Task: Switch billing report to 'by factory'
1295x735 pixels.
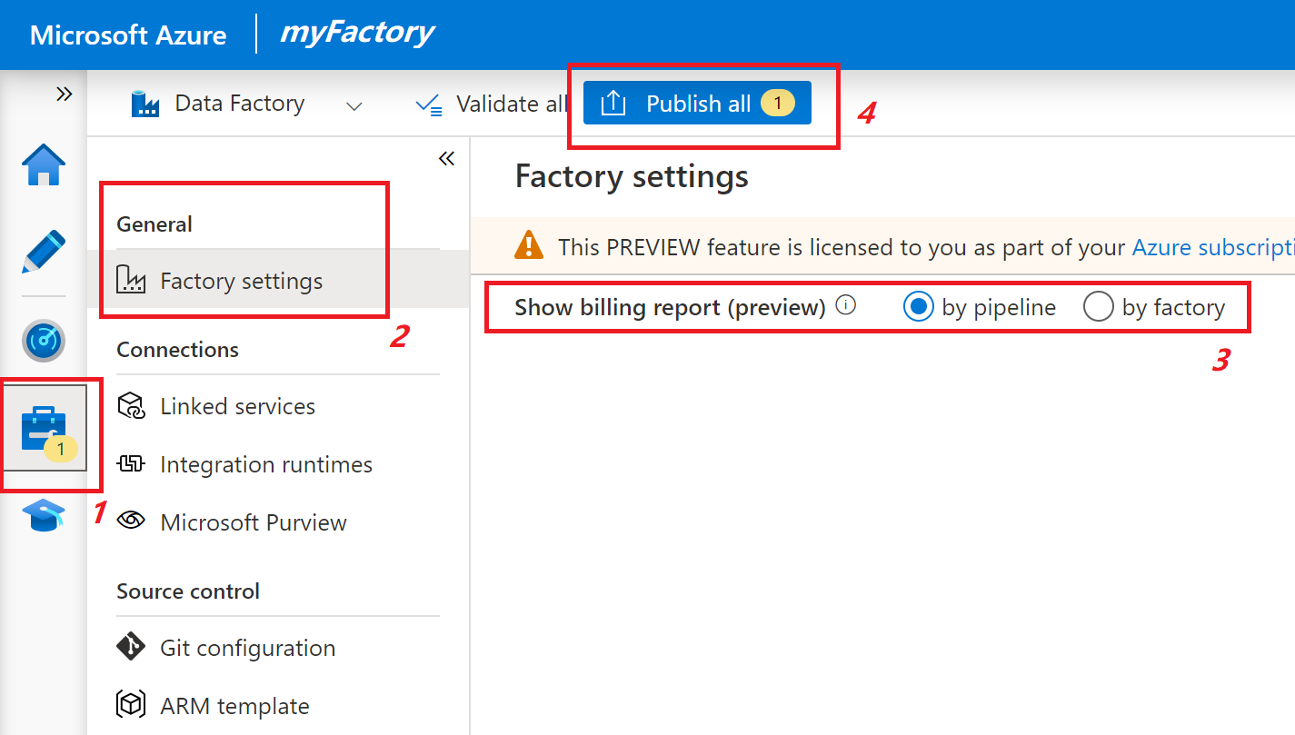Action: [x=1099, y=307]
